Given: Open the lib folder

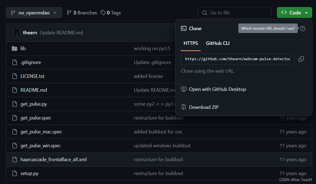Looking at the screenshot, I should coord(23,48).
